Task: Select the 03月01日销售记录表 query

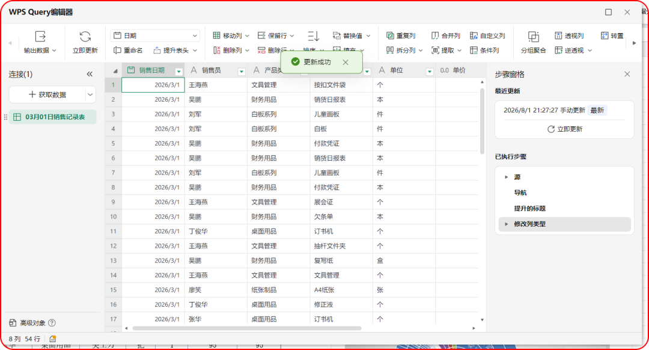Action: [52, 117]
